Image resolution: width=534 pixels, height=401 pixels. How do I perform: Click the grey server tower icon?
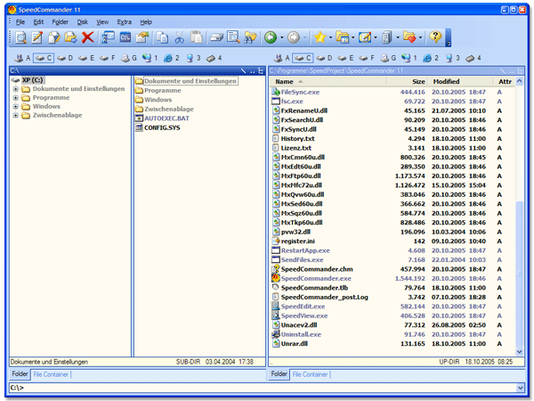click(387, 37)
